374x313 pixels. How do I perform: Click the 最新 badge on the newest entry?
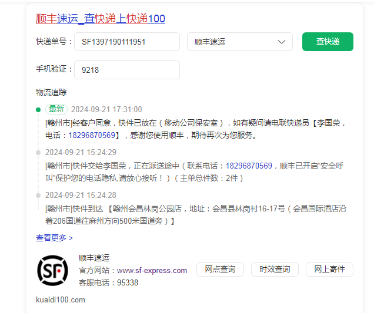pyautogui.click(x=56, y=109)
